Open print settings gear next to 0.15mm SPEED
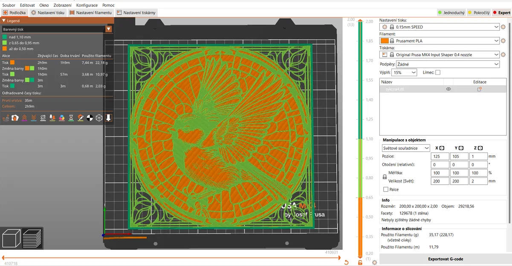 (503, 27)
